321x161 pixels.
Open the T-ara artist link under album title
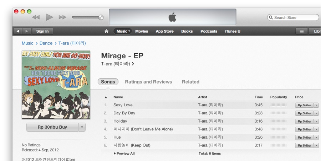coord(117,64)
